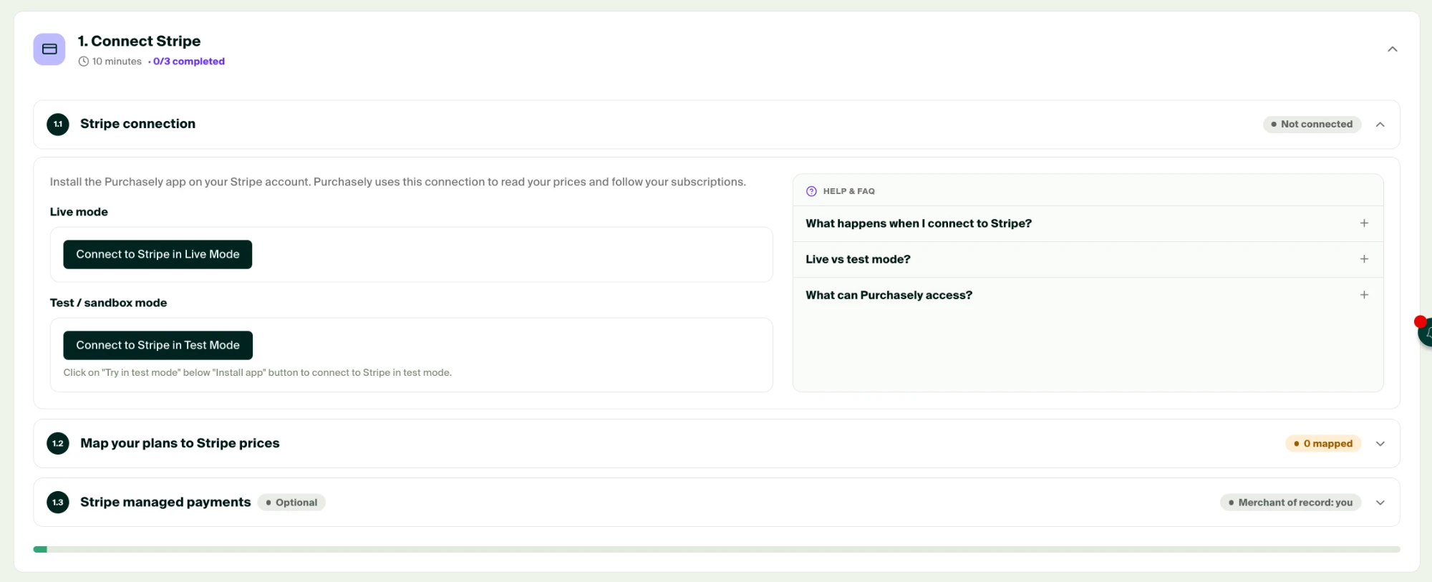Click the 0/3 completed link
The width and height of the screenshot is (1432, 582).
point(189,62)
